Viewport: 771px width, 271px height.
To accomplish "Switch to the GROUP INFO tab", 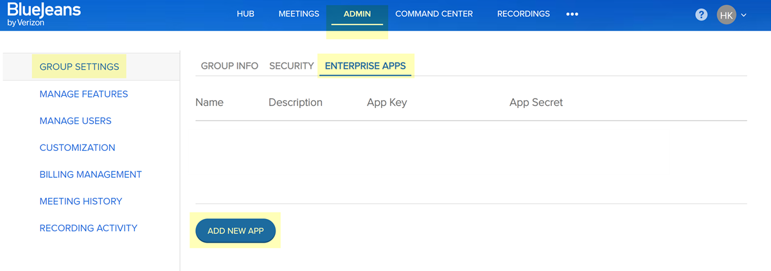I will 229,66.
